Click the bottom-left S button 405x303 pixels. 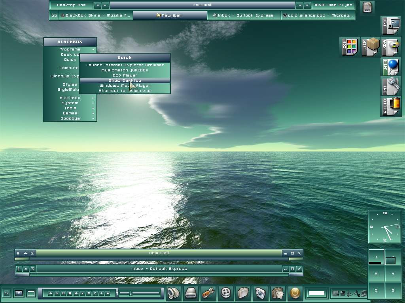tap(6, 293)
